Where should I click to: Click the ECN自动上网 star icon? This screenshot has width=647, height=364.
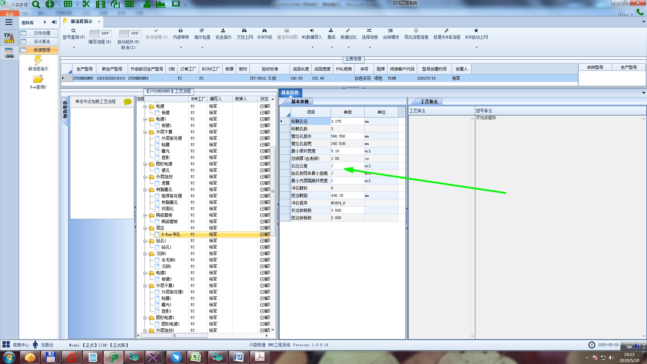[476, 31]
